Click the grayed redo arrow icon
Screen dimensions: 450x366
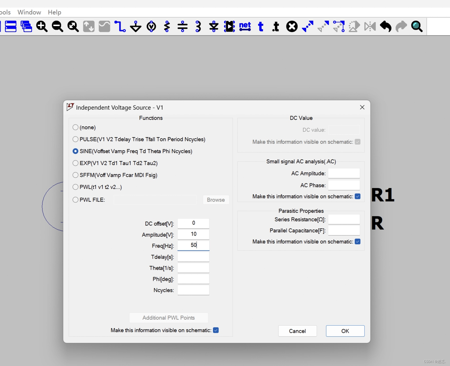tap(401, 26)
